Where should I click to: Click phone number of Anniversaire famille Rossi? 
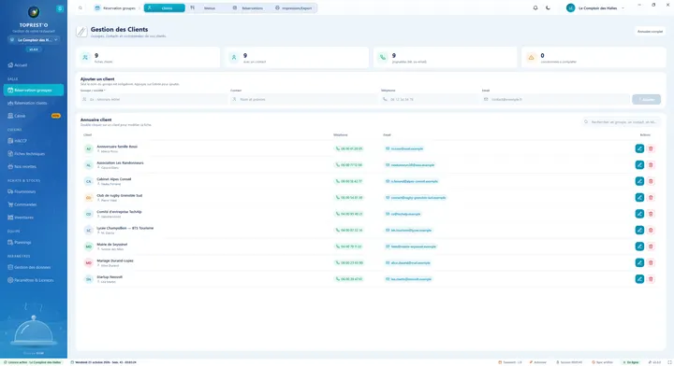click(x=349, y=148)
